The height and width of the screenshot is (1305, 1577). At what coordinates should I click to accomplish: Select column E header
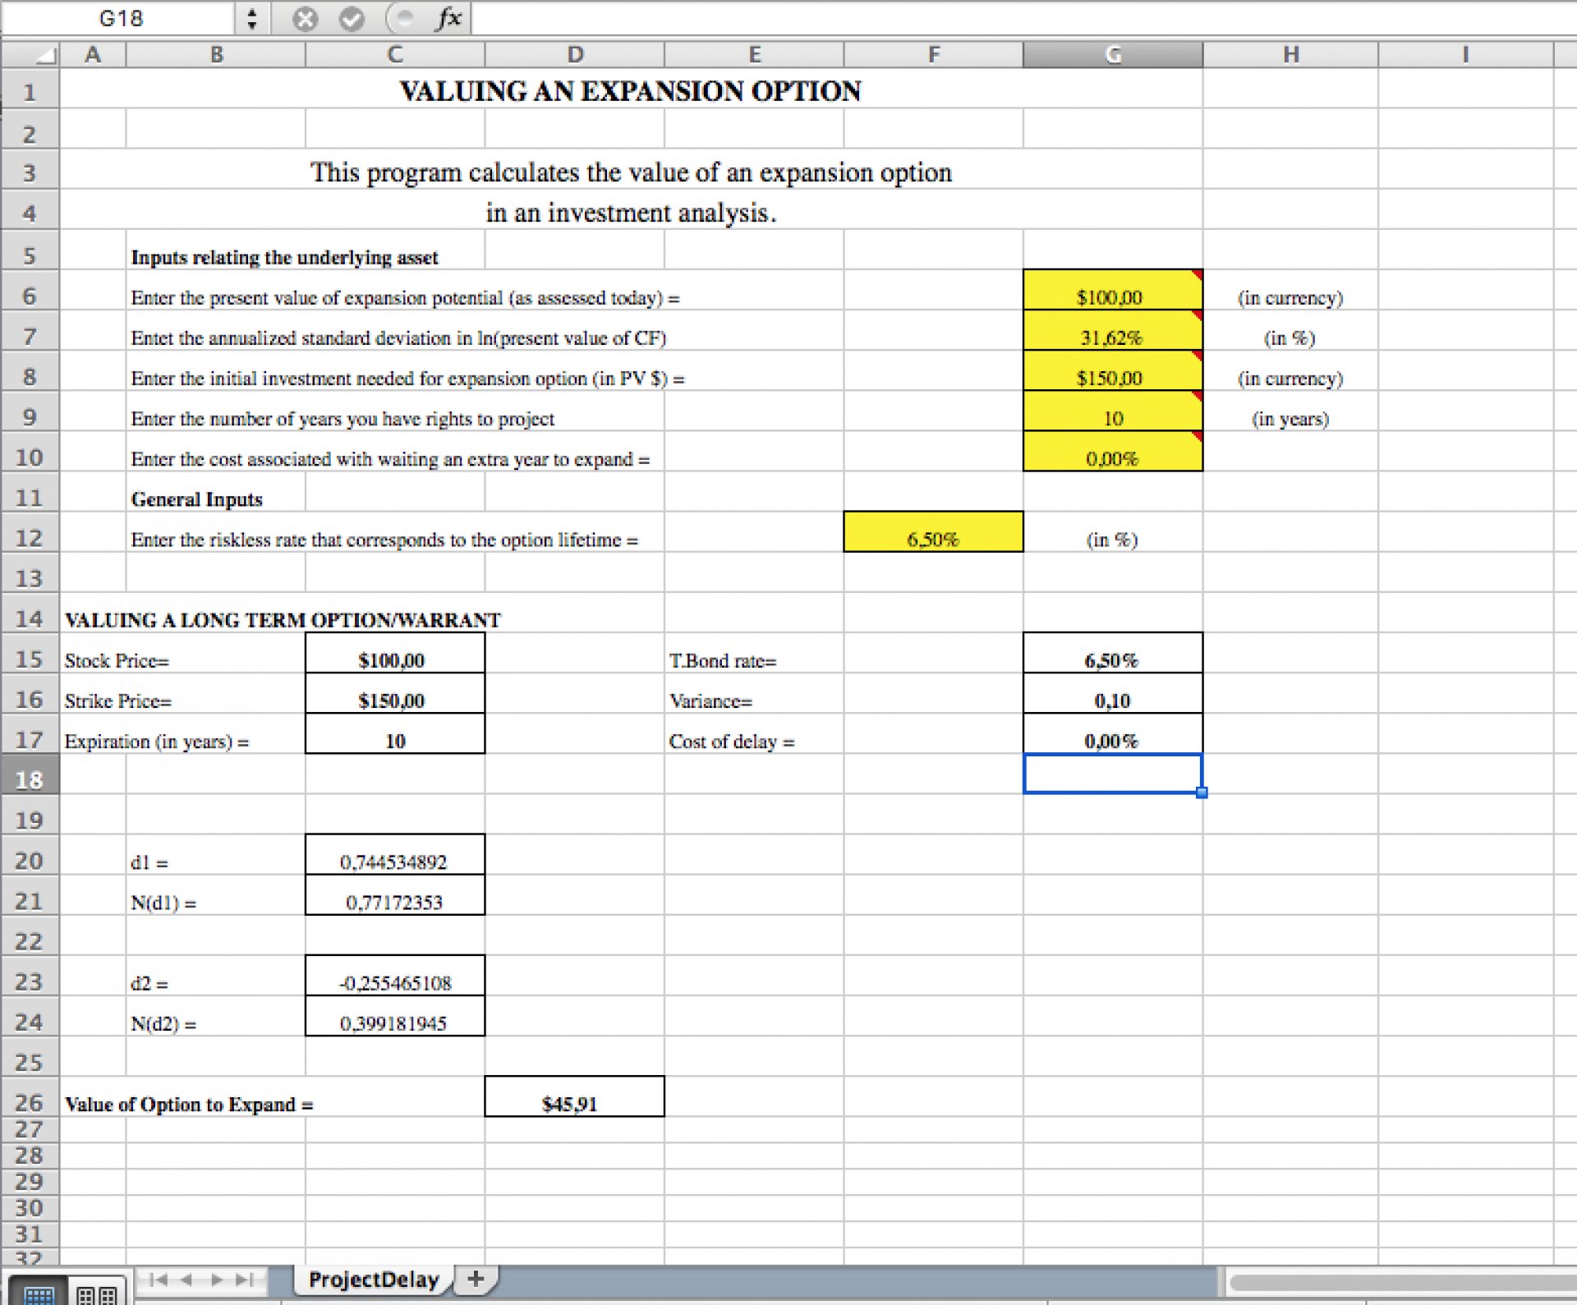click(754, 54)
